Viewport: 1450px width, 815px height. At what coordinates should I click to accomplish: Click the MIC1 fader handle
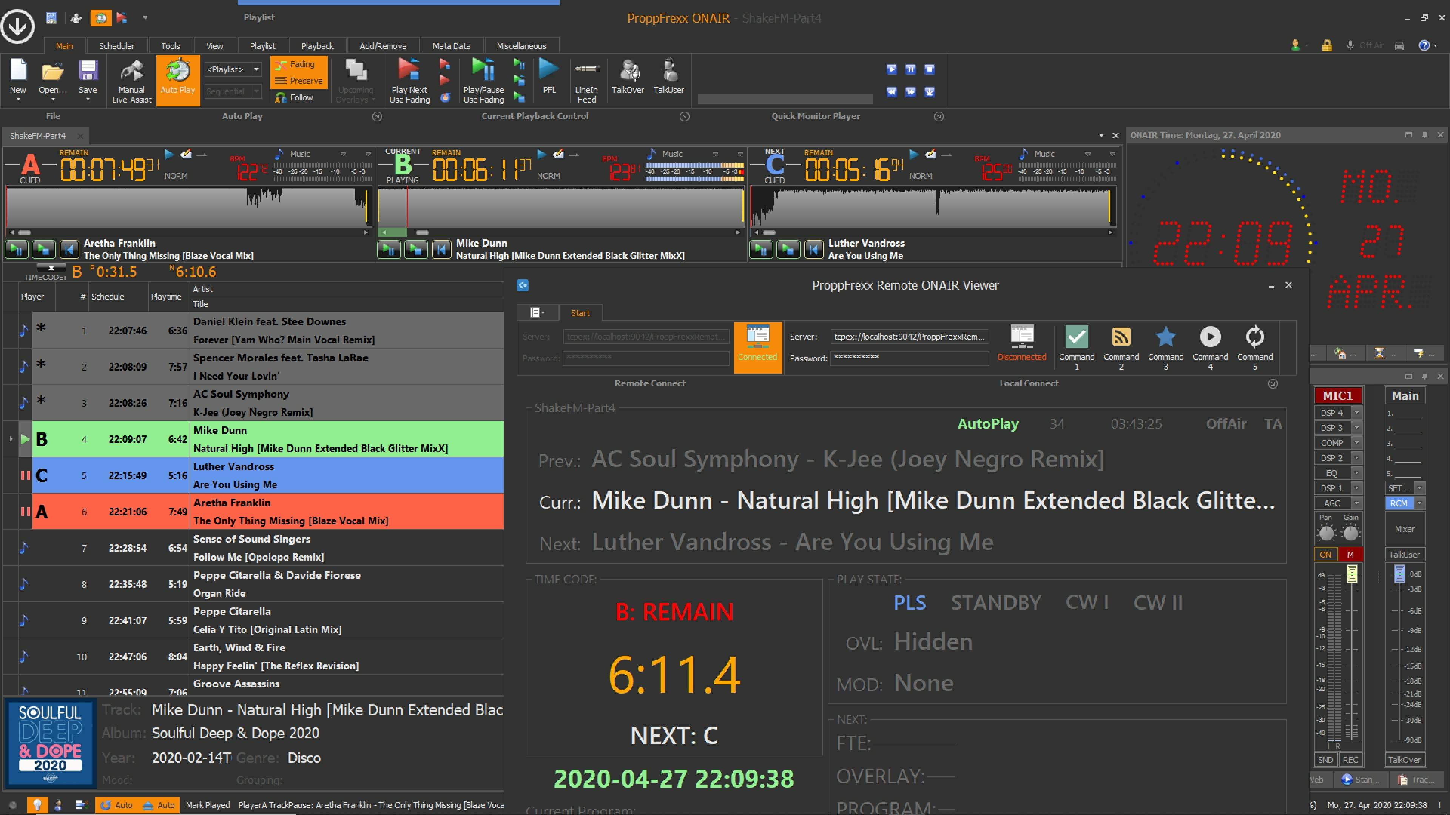[1351, 574]
